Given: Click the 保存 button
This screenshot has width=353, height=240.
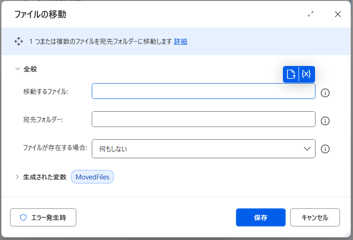Looking at the screenshot, I should point(260,217).
